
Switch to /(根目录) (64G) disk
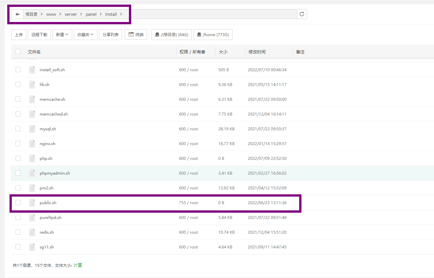tap(172, 34)
